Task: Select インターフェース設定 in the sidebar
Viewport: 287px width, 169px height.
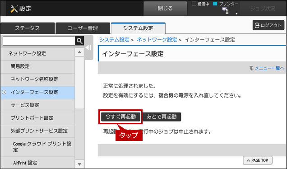Action: point(38,92)
